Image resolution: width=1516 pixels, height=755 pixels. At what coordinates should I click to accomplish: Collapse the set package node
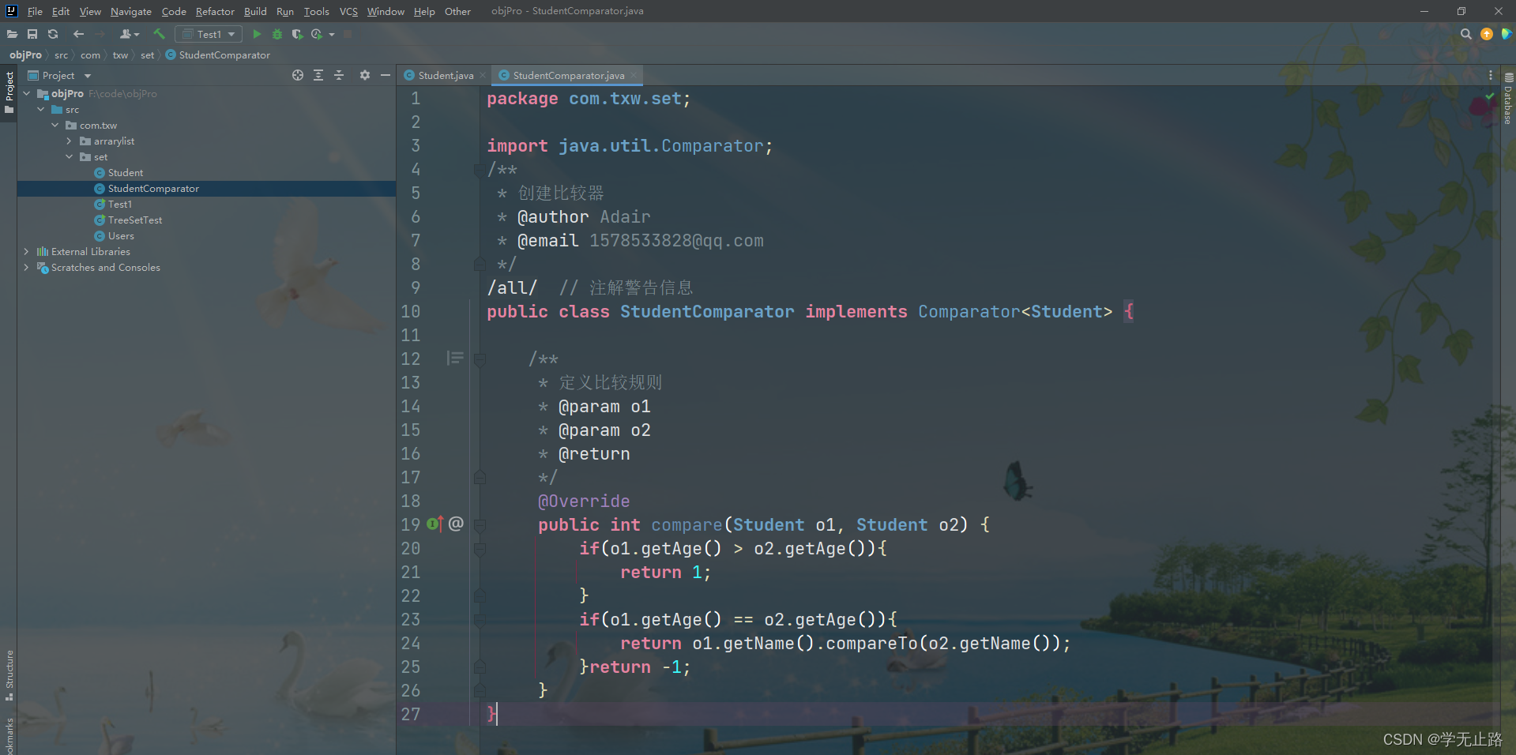[x=70, y=156]
